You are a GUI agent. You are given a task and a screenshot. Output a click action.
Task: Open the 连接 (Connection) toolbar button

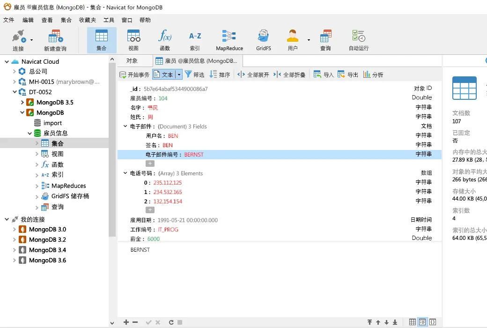[18, 40]
